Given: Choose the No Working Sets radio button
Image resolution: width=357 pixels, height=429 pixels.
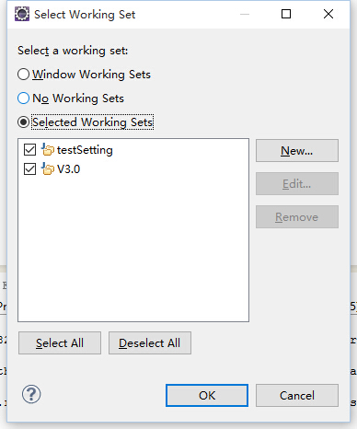Looking at the screenshot, I should [x=23, y=99].
